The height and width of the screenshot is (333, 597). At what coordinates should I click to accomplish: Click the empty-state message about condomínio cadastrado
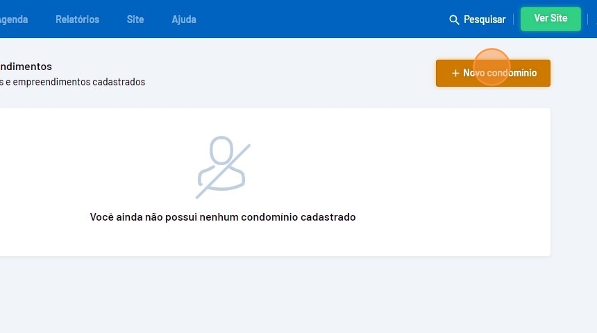tap(223, 217)
